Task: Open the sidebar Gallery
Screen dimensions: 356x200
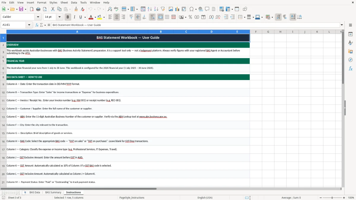Action: [x=350, y=51]
